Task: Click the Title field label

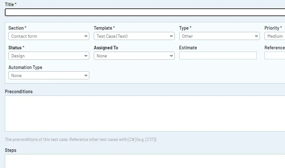Action: pyautogui.click(x=9, y=4)
